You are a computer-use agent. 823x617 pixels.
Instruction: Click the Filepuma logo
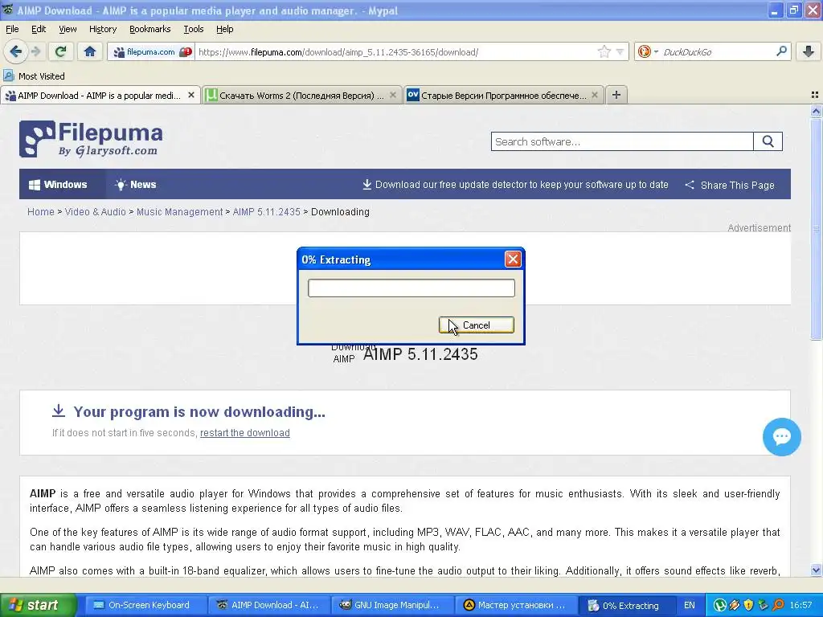click(x=91, y=139)
